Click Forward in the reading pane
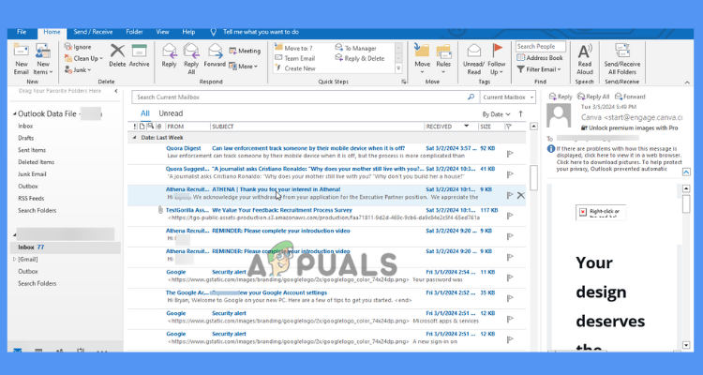 point(630,97)
